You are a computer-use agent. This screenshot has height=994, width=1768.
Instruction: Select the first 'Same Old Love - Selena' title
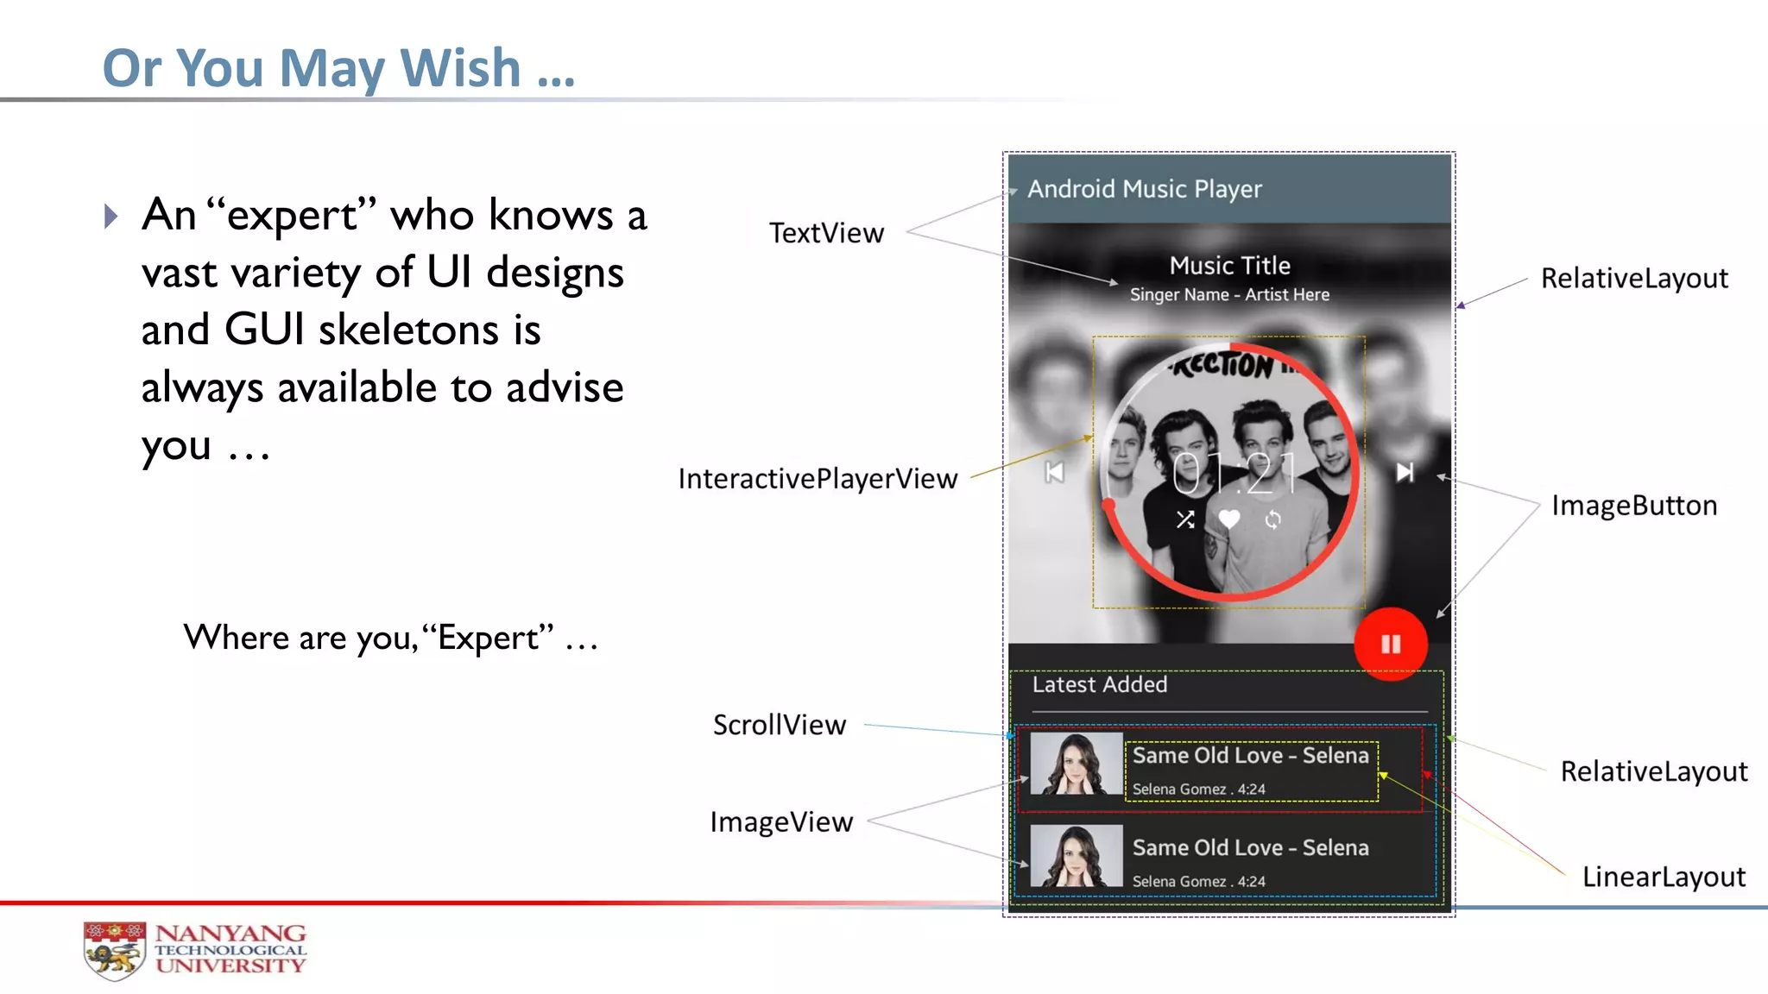[x=1250, y=755]
